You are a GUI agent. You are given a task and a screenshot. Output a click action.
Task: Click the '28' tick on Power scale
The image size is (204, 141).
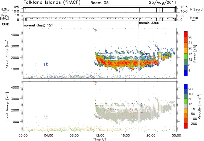pos(190,37)
